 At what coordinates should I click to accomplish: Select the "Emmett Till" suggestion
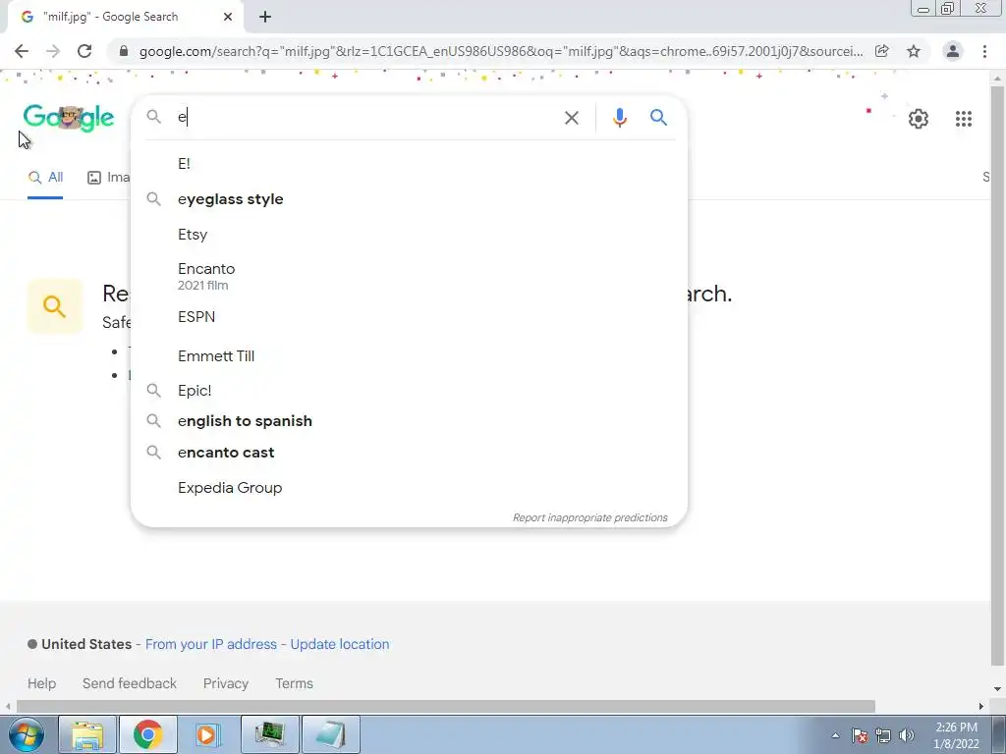point(409,355)
